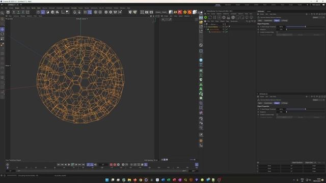Screen dimensions: 326x183
Task: Go to end of timeline
Action: pos(84,165)
